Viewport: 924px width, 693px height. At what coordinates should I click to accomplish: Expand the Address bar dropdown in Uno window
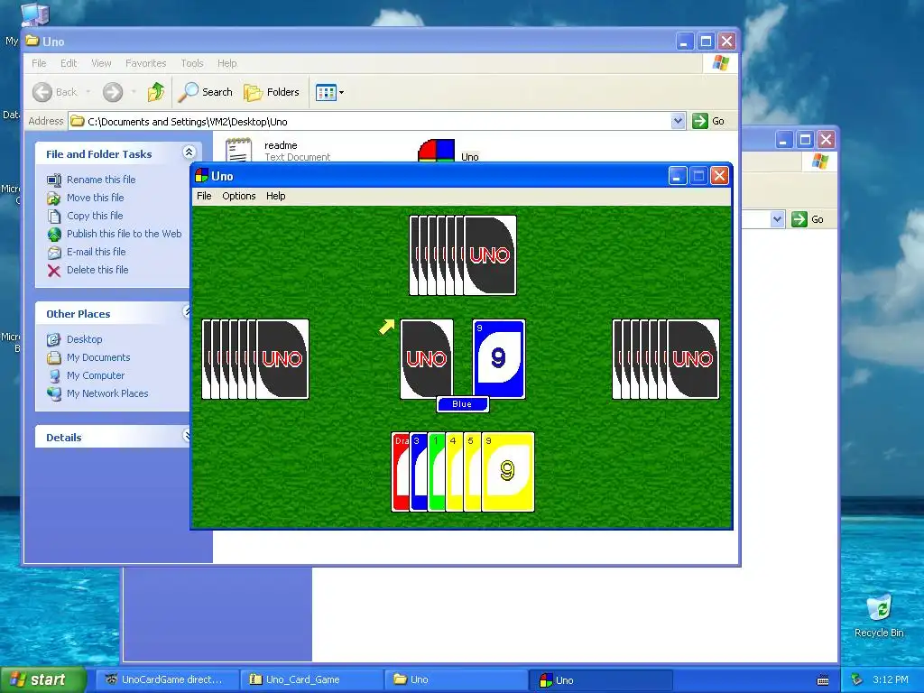[678, 122]
